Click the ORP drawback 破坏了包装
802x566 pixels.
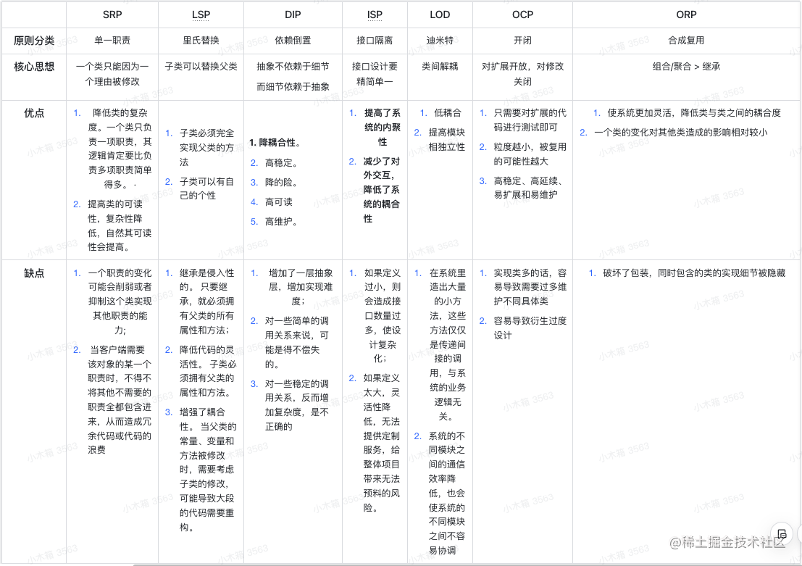[694, 273]
